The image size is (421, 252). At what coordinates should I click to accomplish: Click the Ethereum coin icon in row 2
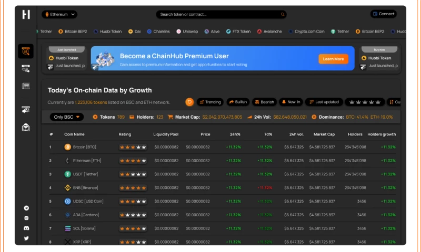pyautogui.click(x=68, y=161)
